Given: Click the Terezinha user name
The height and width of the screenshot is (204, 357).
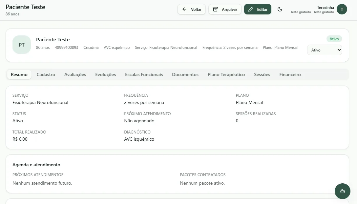Looking at the screenshot, I should tap(325, 7).
